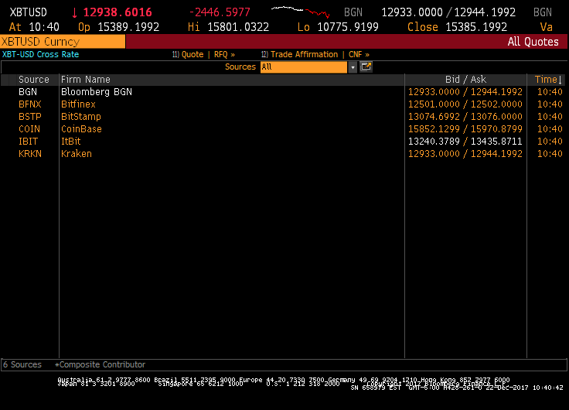Click the Hi value 15801.0322

[x=238, y=27]
